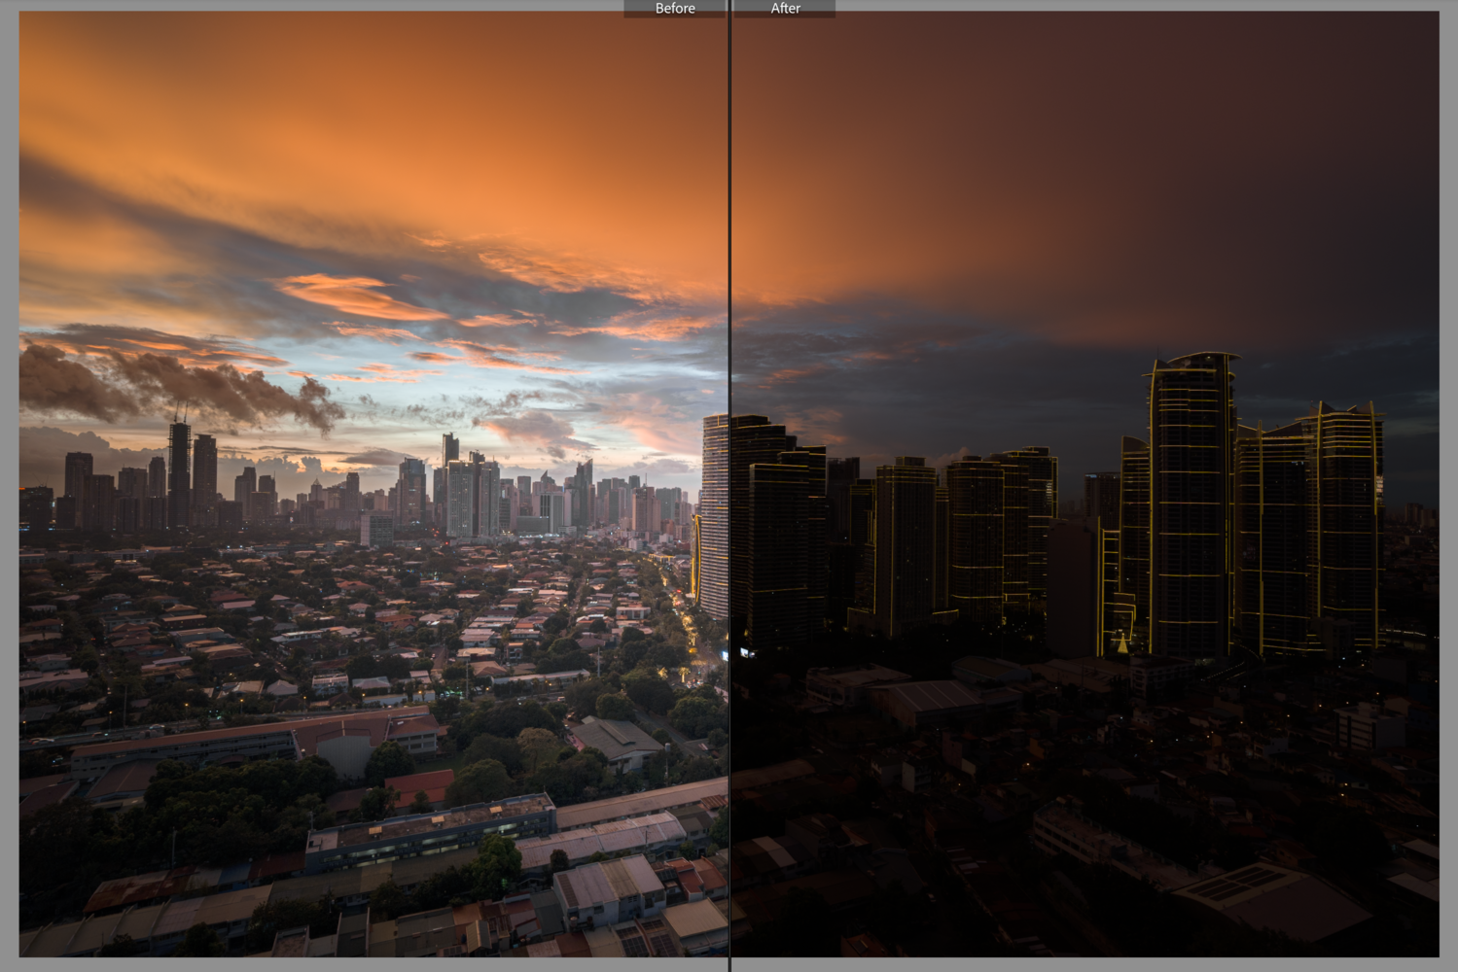This screenshot has width=1458, height=972.
Task: Click the vertical split divider between the images
Action: (x=729, y=486)
